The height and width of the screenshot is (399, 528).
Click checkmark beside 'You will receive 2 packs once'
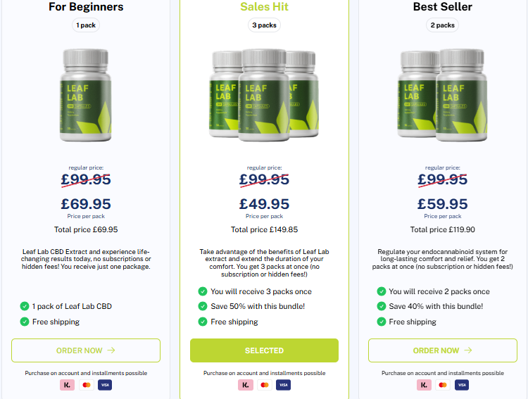pyautogui.click(x=381, y=291)
